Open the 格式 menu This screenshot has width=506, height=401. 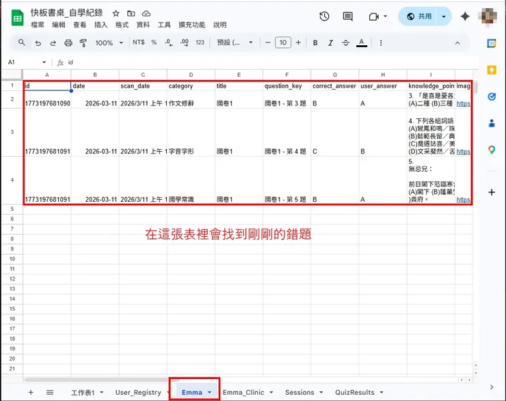(122, 25)
